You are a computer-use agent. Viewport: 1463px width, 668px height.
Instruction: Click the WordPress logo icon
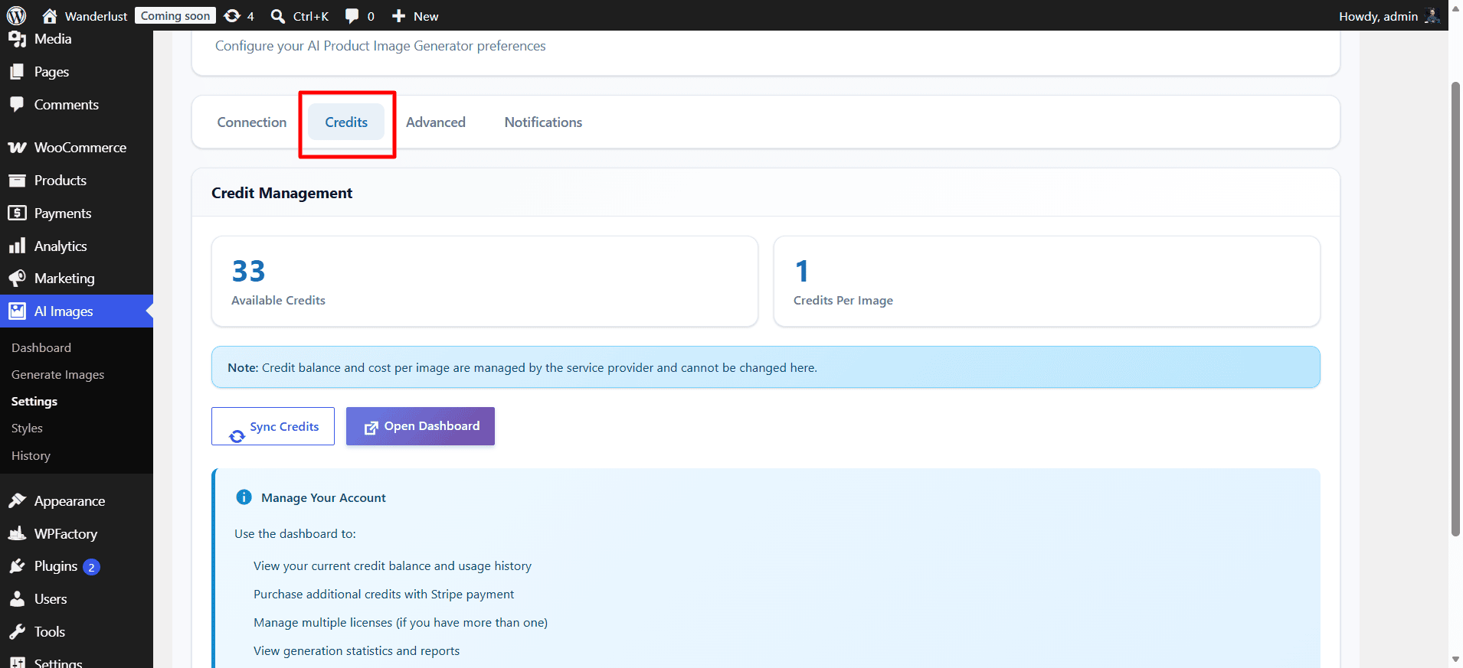[16, 15]
